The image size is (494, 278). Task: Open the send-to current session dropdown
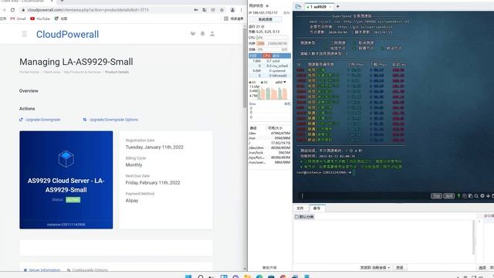(x=375, y=268)
